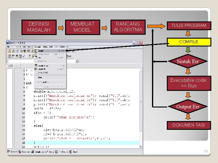Click the second orange icon on the top toolbar row

pos(13,51)
